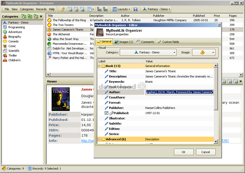Click the padlock icon in main toolbar

coord(63,9)
